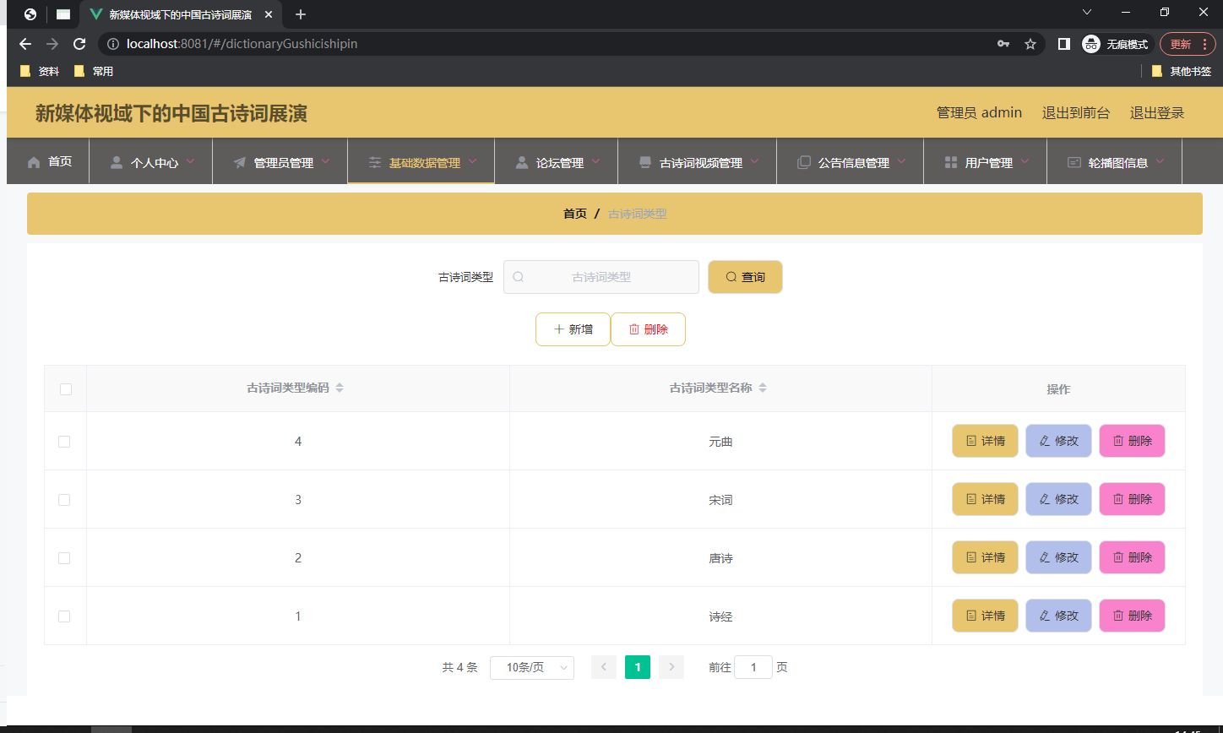Expand the 轮播图信息 menu
This screenshot has height=733, width=1223.
pyautogui.click(x=1115, y=162)
